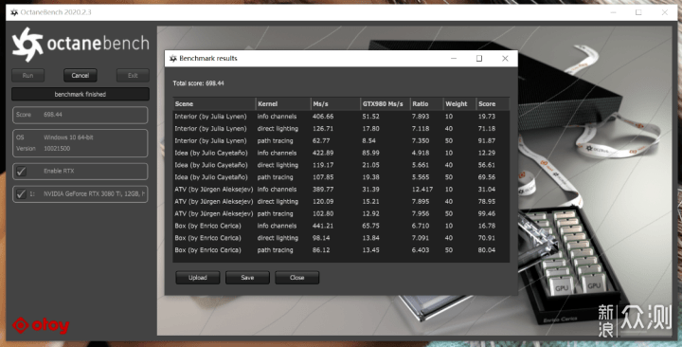This screenshot has width=682, height=347.
Task: Select Box info channels row
Action: point(341,226)
